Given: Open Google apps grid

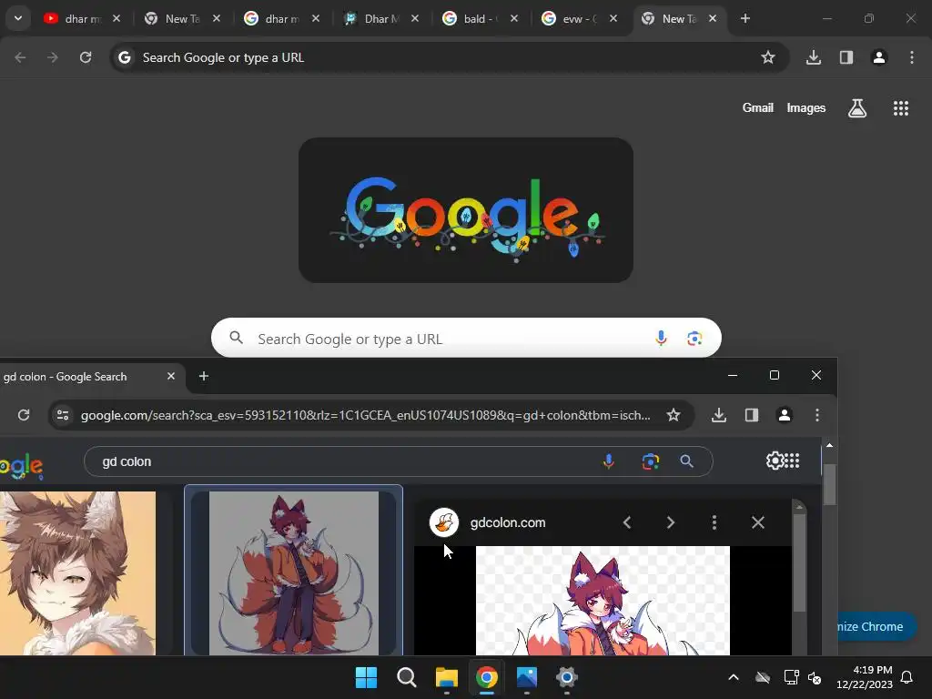Looking at the screenshot, I should click(901, 107).
